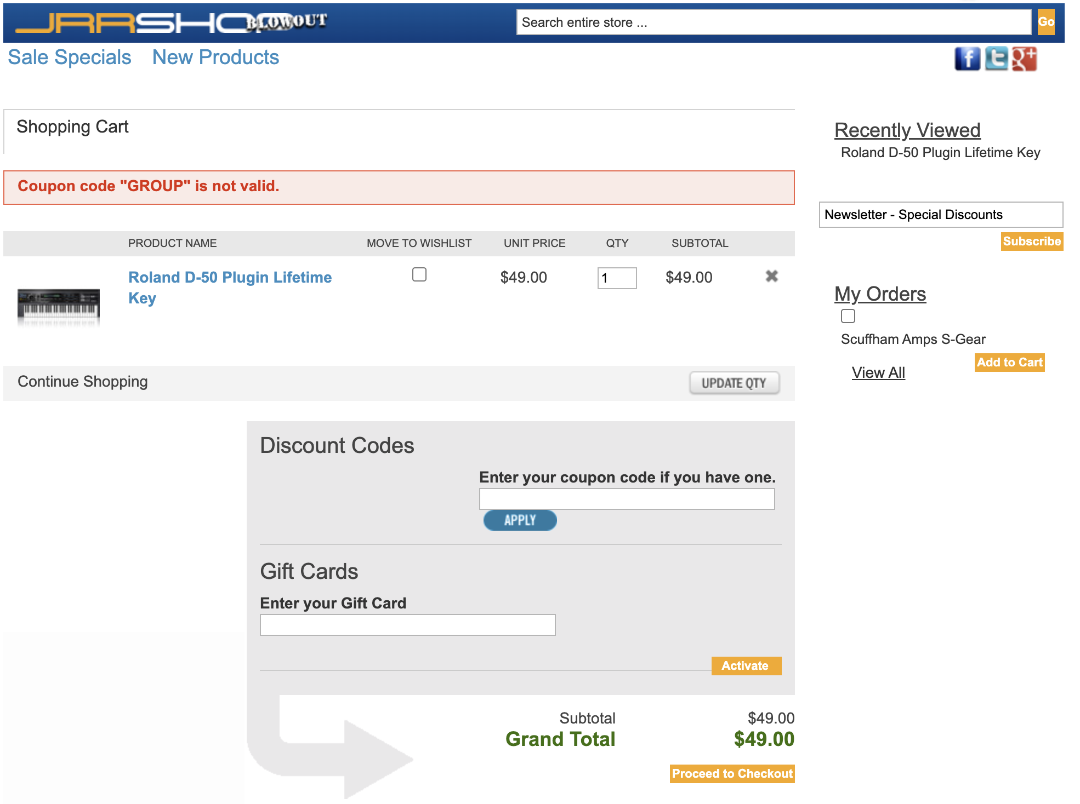Image resolution: width=1080 pixels, height=804 pixels.
Task: Open the Twitter social icon
Action: tap(996, 59)
